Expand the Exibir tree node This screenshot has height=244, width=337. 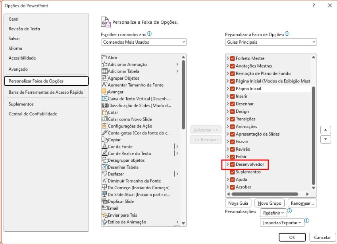pos(227,157)
